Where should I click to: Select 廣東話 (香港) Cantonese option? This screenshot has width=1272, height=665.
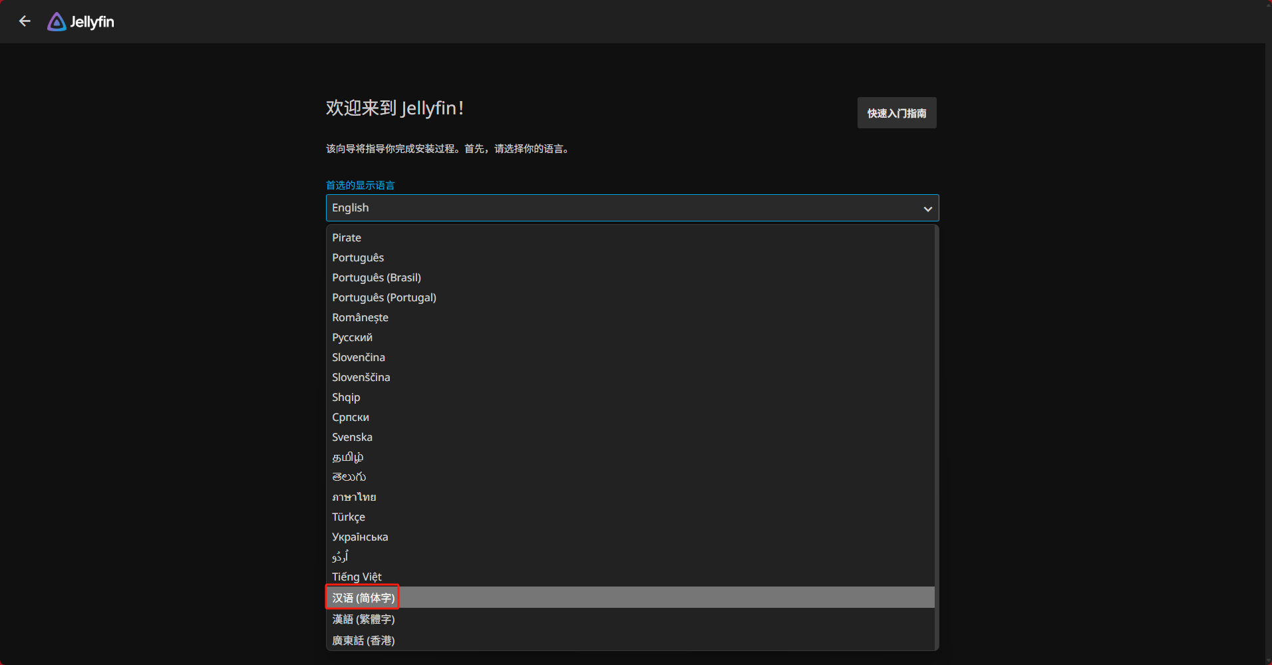tap(630, 640)
